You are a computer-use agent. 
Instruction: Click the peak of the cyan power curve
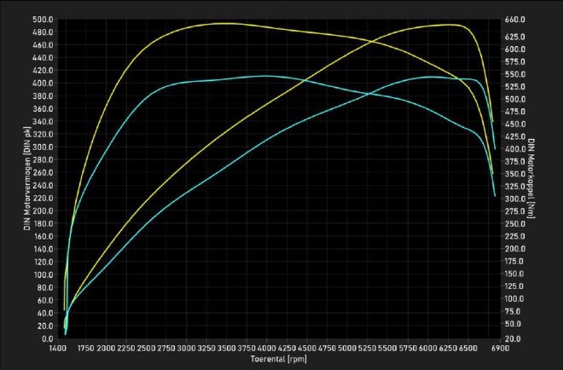[432, 77]
